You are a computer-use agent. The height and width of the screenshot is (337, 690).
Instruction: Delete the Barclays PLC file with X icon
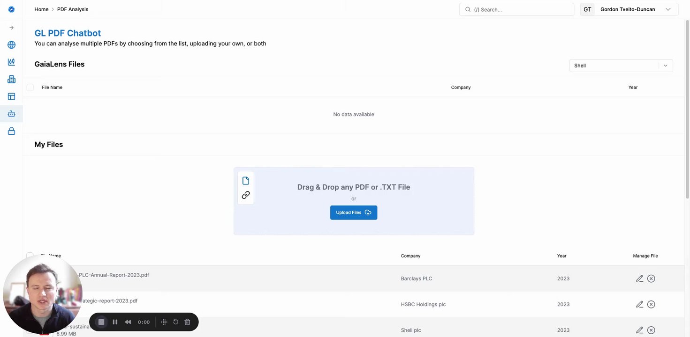651,278
